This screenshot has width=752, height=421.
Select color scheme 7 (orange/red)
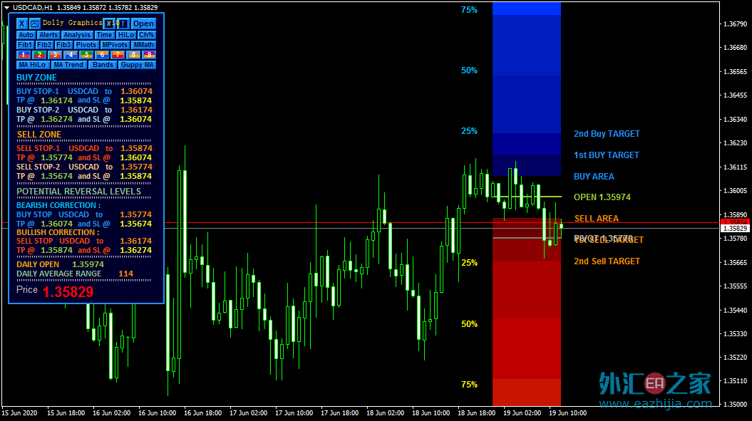coord(118,55)
